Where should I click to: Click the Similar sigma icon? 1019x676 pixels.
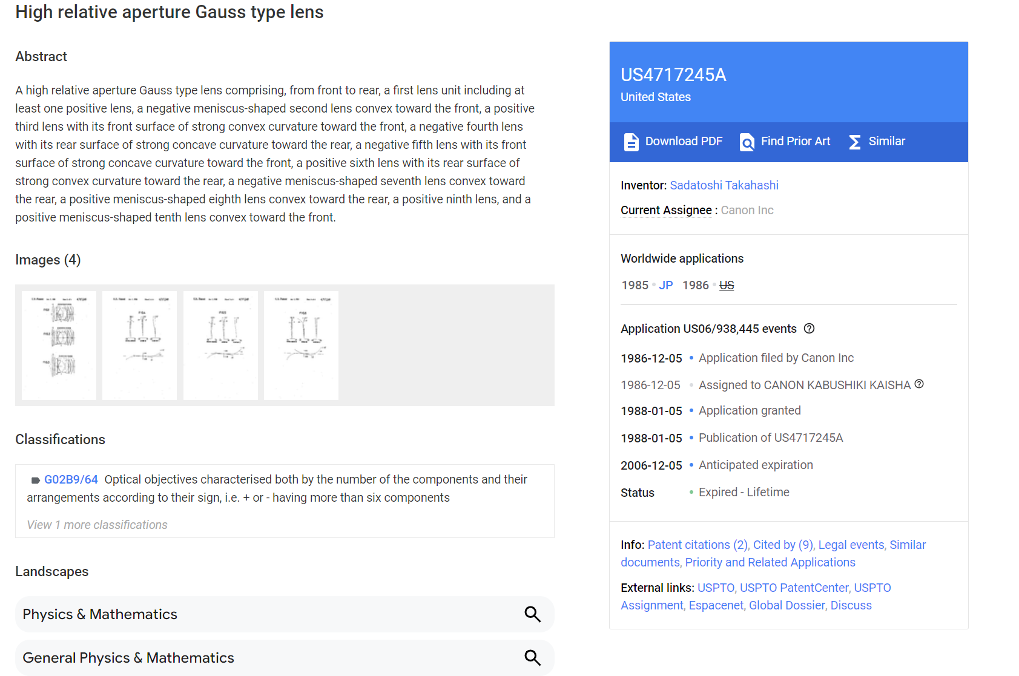coord(855,142)
